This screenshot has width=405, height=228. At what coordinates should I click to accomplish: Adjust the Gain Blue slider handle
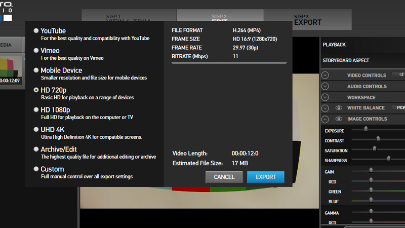tap(371, 200)
